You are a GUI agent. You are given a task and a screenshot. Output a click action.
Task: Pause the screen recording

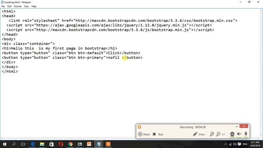click(144, 134)
